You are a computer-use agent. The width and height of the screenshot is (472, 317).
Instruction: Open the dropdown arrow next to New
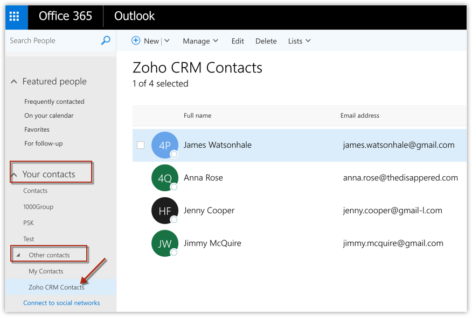167,41
